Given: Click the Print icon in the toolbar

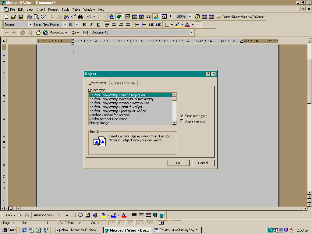Looking at the screenshot, I should click(x=30, y=17).
